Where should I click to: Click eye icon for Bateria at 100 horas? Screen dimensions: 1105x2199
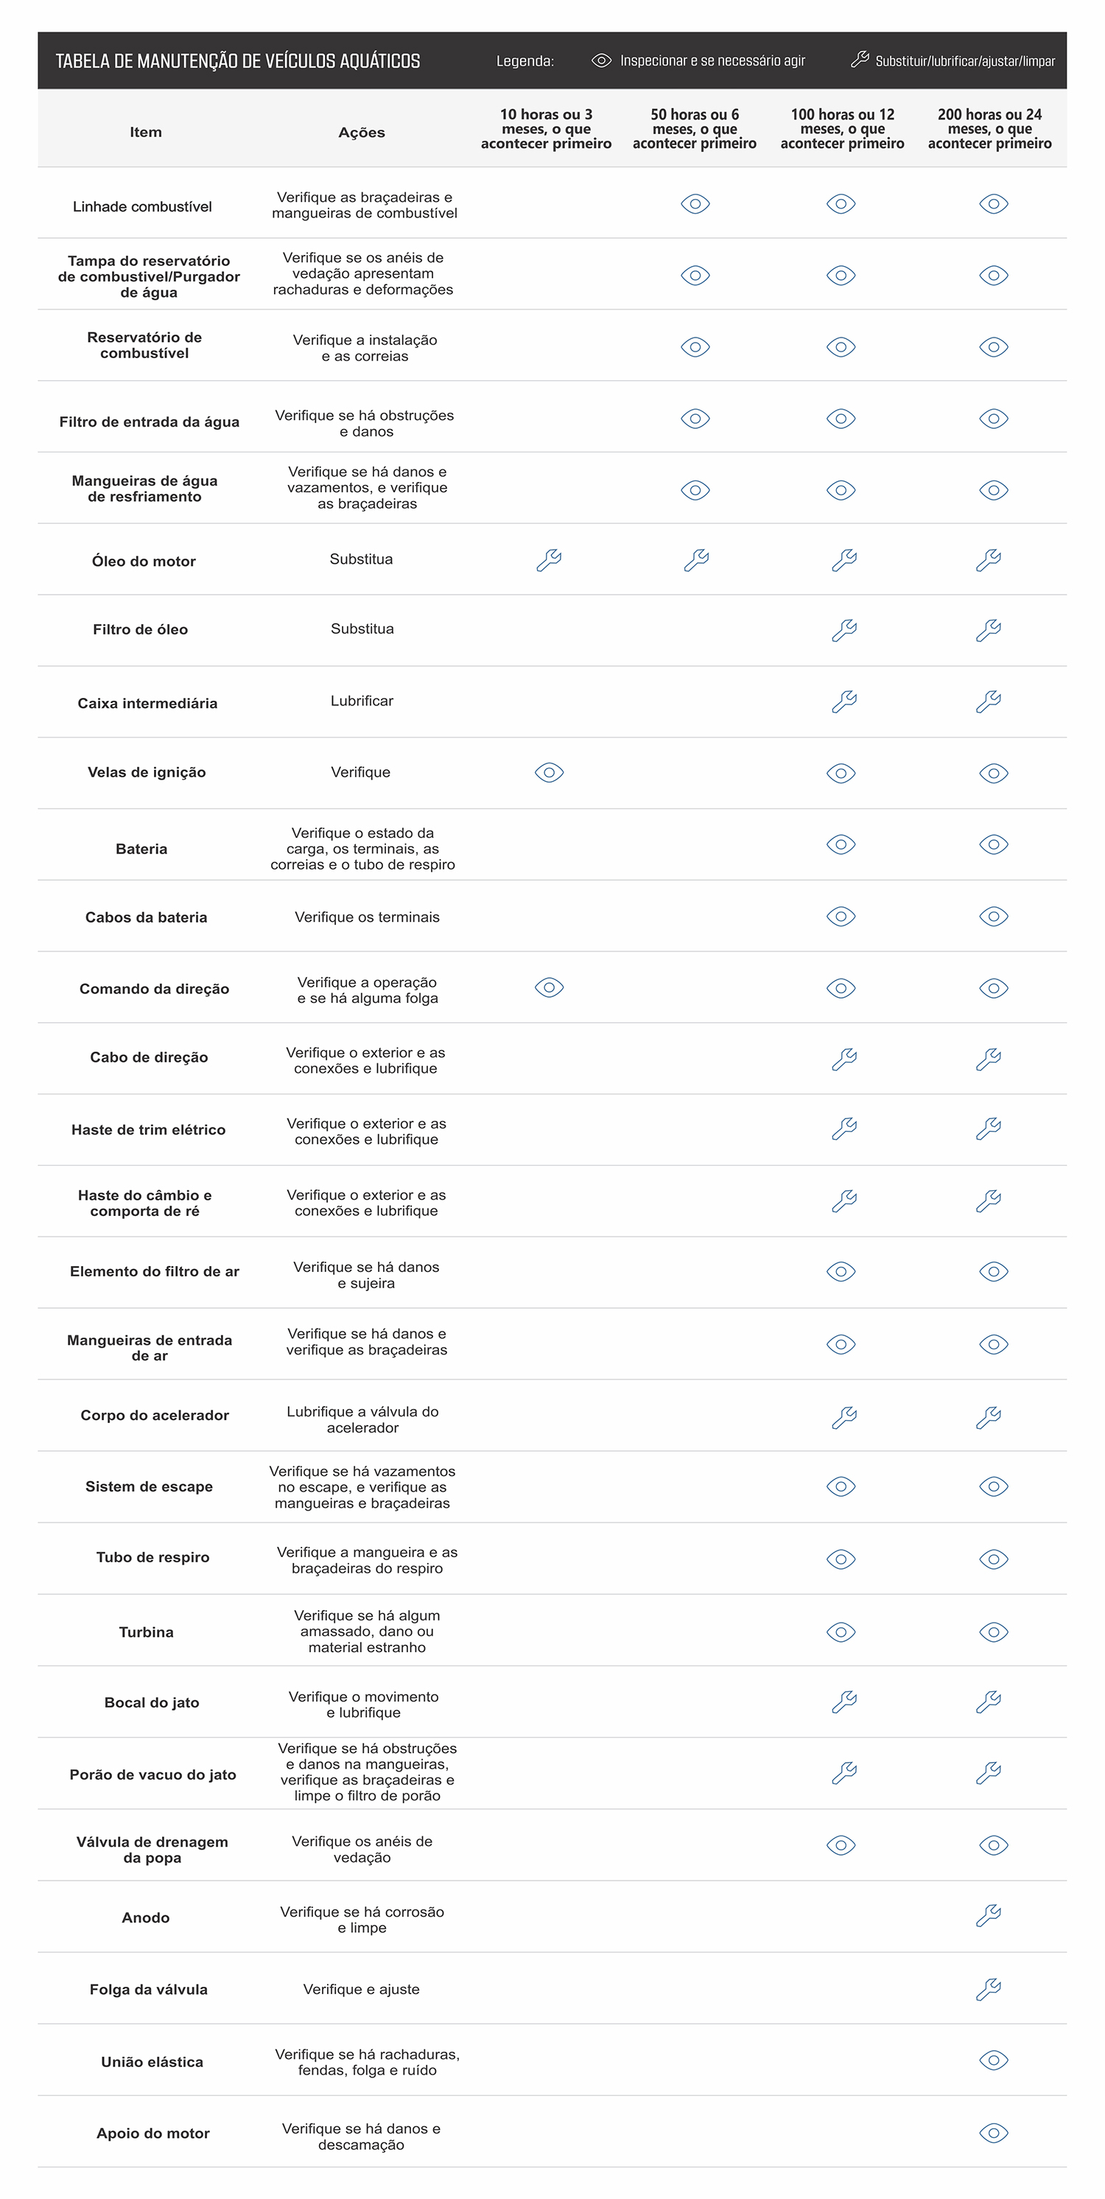[x=841, y=845]
